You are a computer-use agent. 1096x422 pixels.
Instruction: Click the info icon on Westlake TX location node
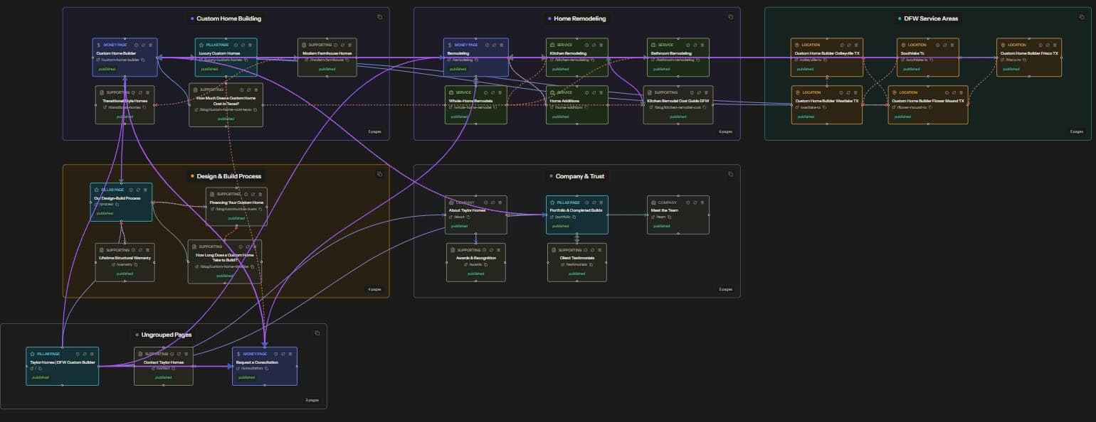pos(841,92)
